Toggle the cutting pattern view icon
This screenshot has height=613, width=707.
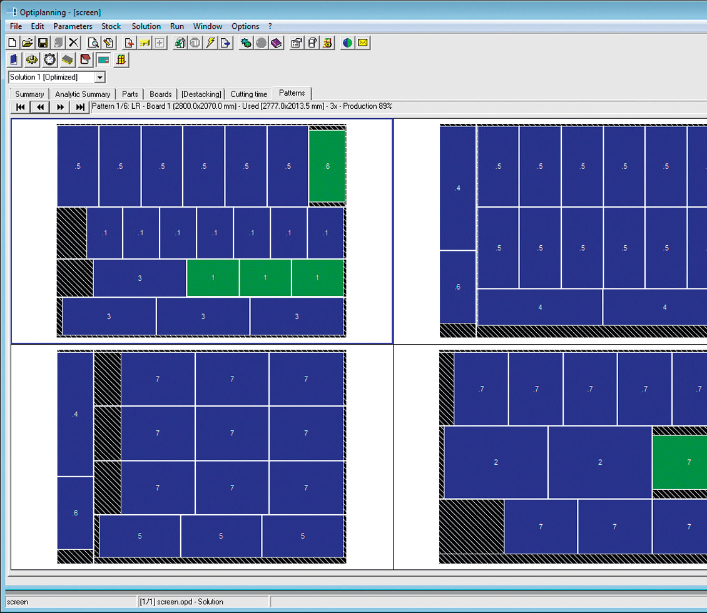pos(103,59)
